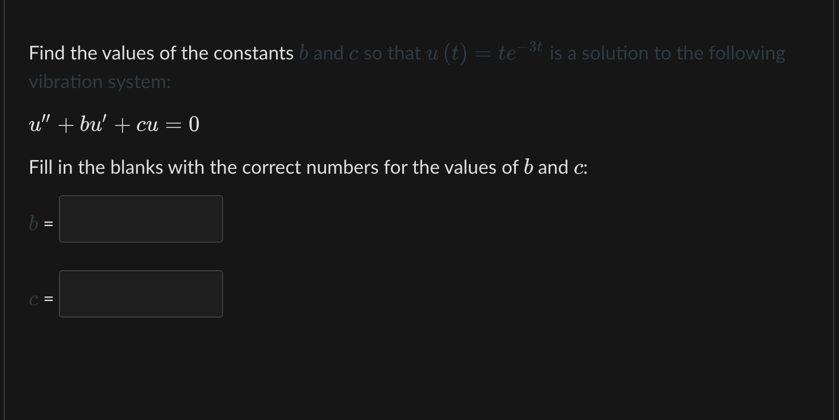Image resolution: width=839 pixels, height=420 pixels.
Task: Click constant b in the first sentence
Action: [x=303, y=53]
